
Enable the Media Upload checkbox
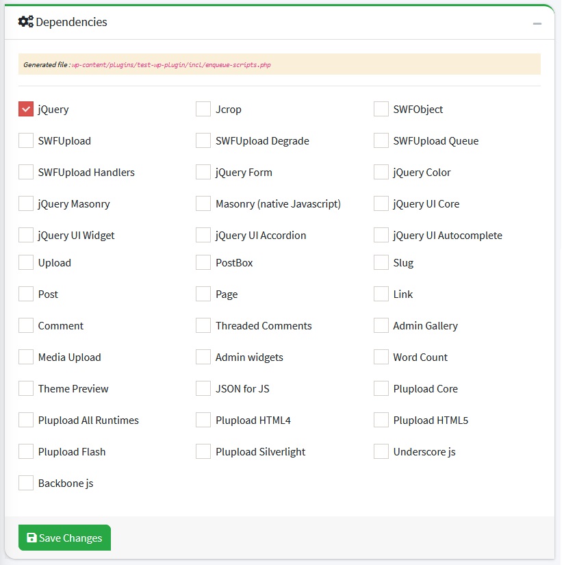click(x=26, y=357)
